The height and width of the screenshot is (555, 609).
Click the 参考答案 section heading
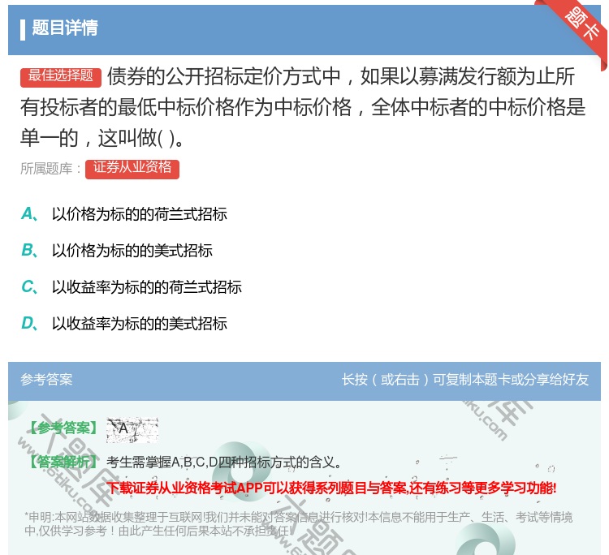[46, 380]
